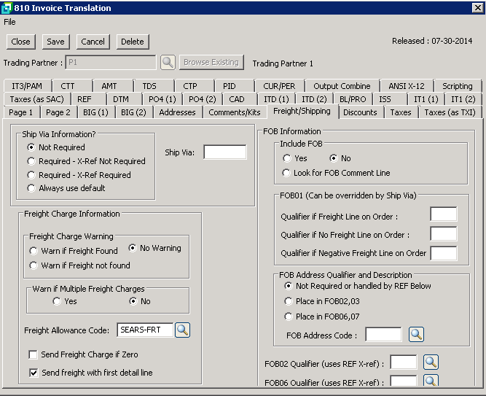486x396 pixels.
Task: Select Place in FOB02,03 option
Action: click(287, 301)
